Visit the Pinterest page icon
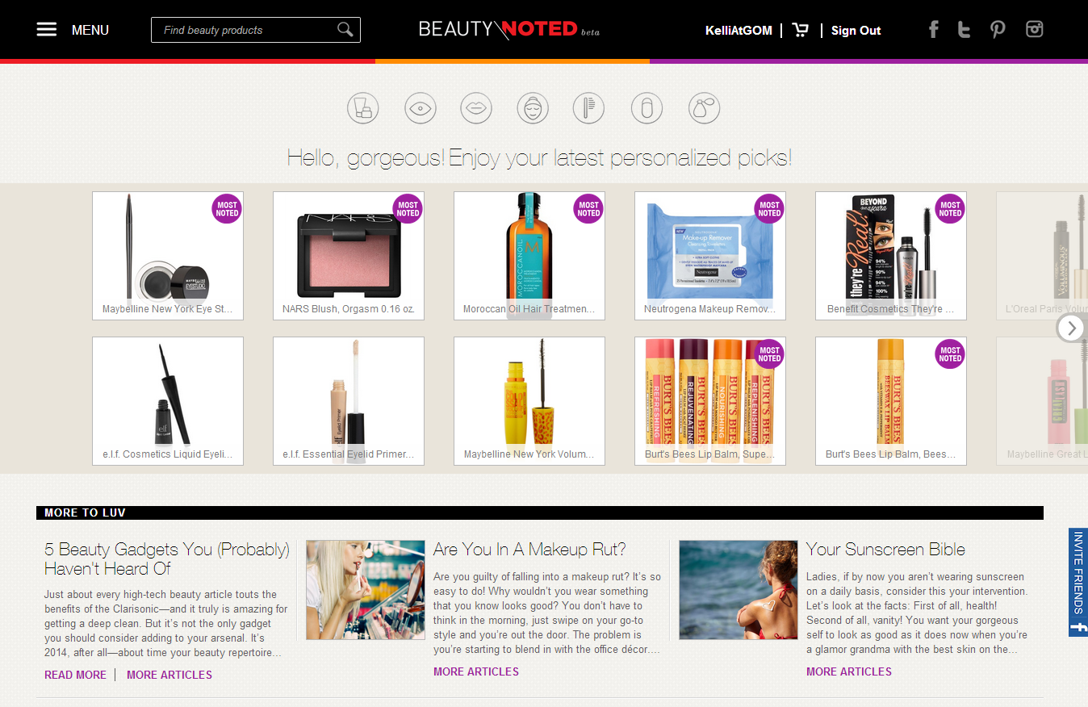1088x707 pixels. click(998, 30)
